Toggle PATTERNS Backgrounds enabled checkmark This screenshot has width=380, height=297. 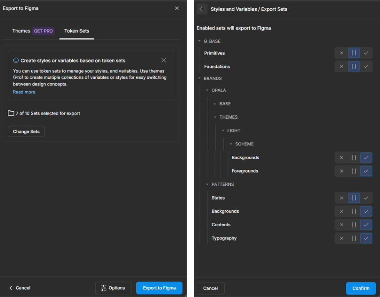pyautogui.click(x=366, y=211)
